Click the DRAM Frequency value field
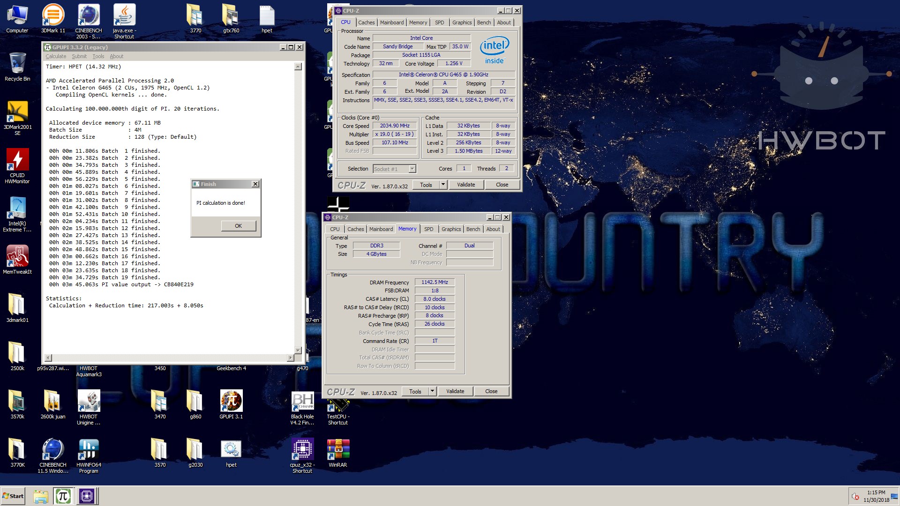This screenshot has height=506, width=900. point(435,282)
